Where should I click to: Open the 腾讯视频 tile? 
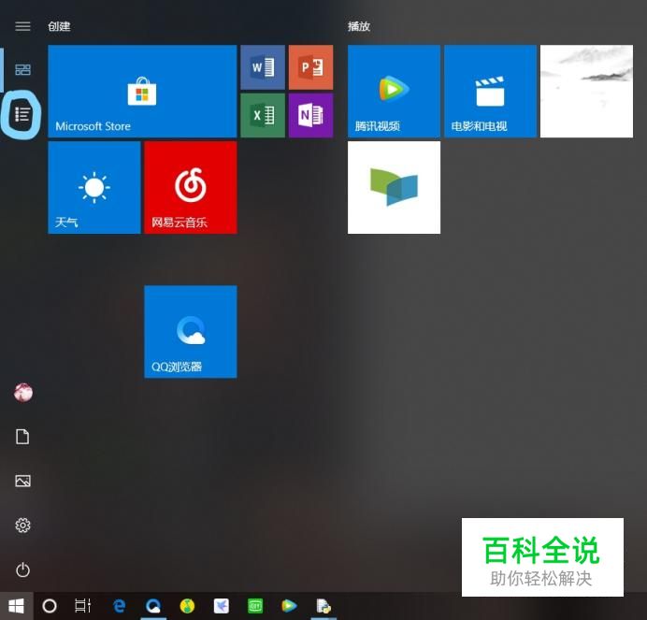(x=394, y=92)
